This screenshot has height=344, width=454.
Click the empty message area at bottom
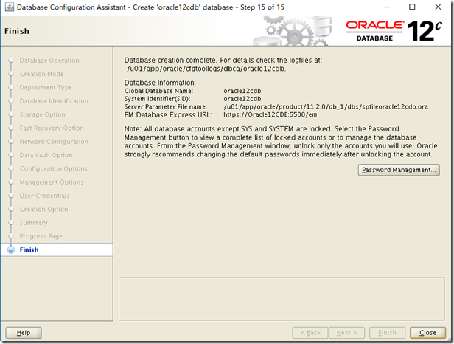pyautogui.click(x=282, y=299)
